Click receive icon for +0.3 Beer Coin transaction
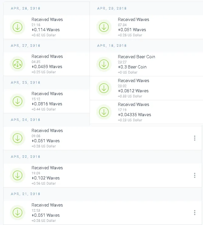 (x=104, y=64)
